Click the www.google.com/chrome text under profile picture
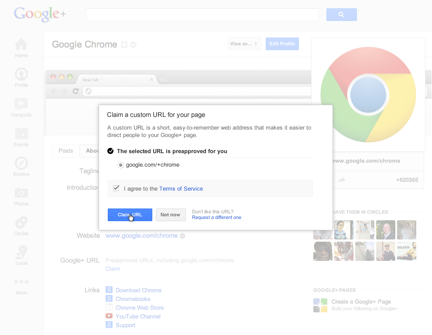The height and width of the screenshot is (335, 432). click(367, 161)
